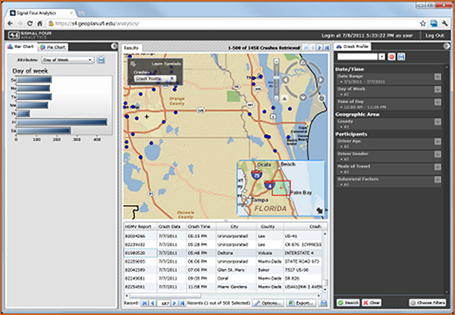Click the Log Out link
This screenshot has height=315, width=455.
pyautogui.click(x=435, y=36)
